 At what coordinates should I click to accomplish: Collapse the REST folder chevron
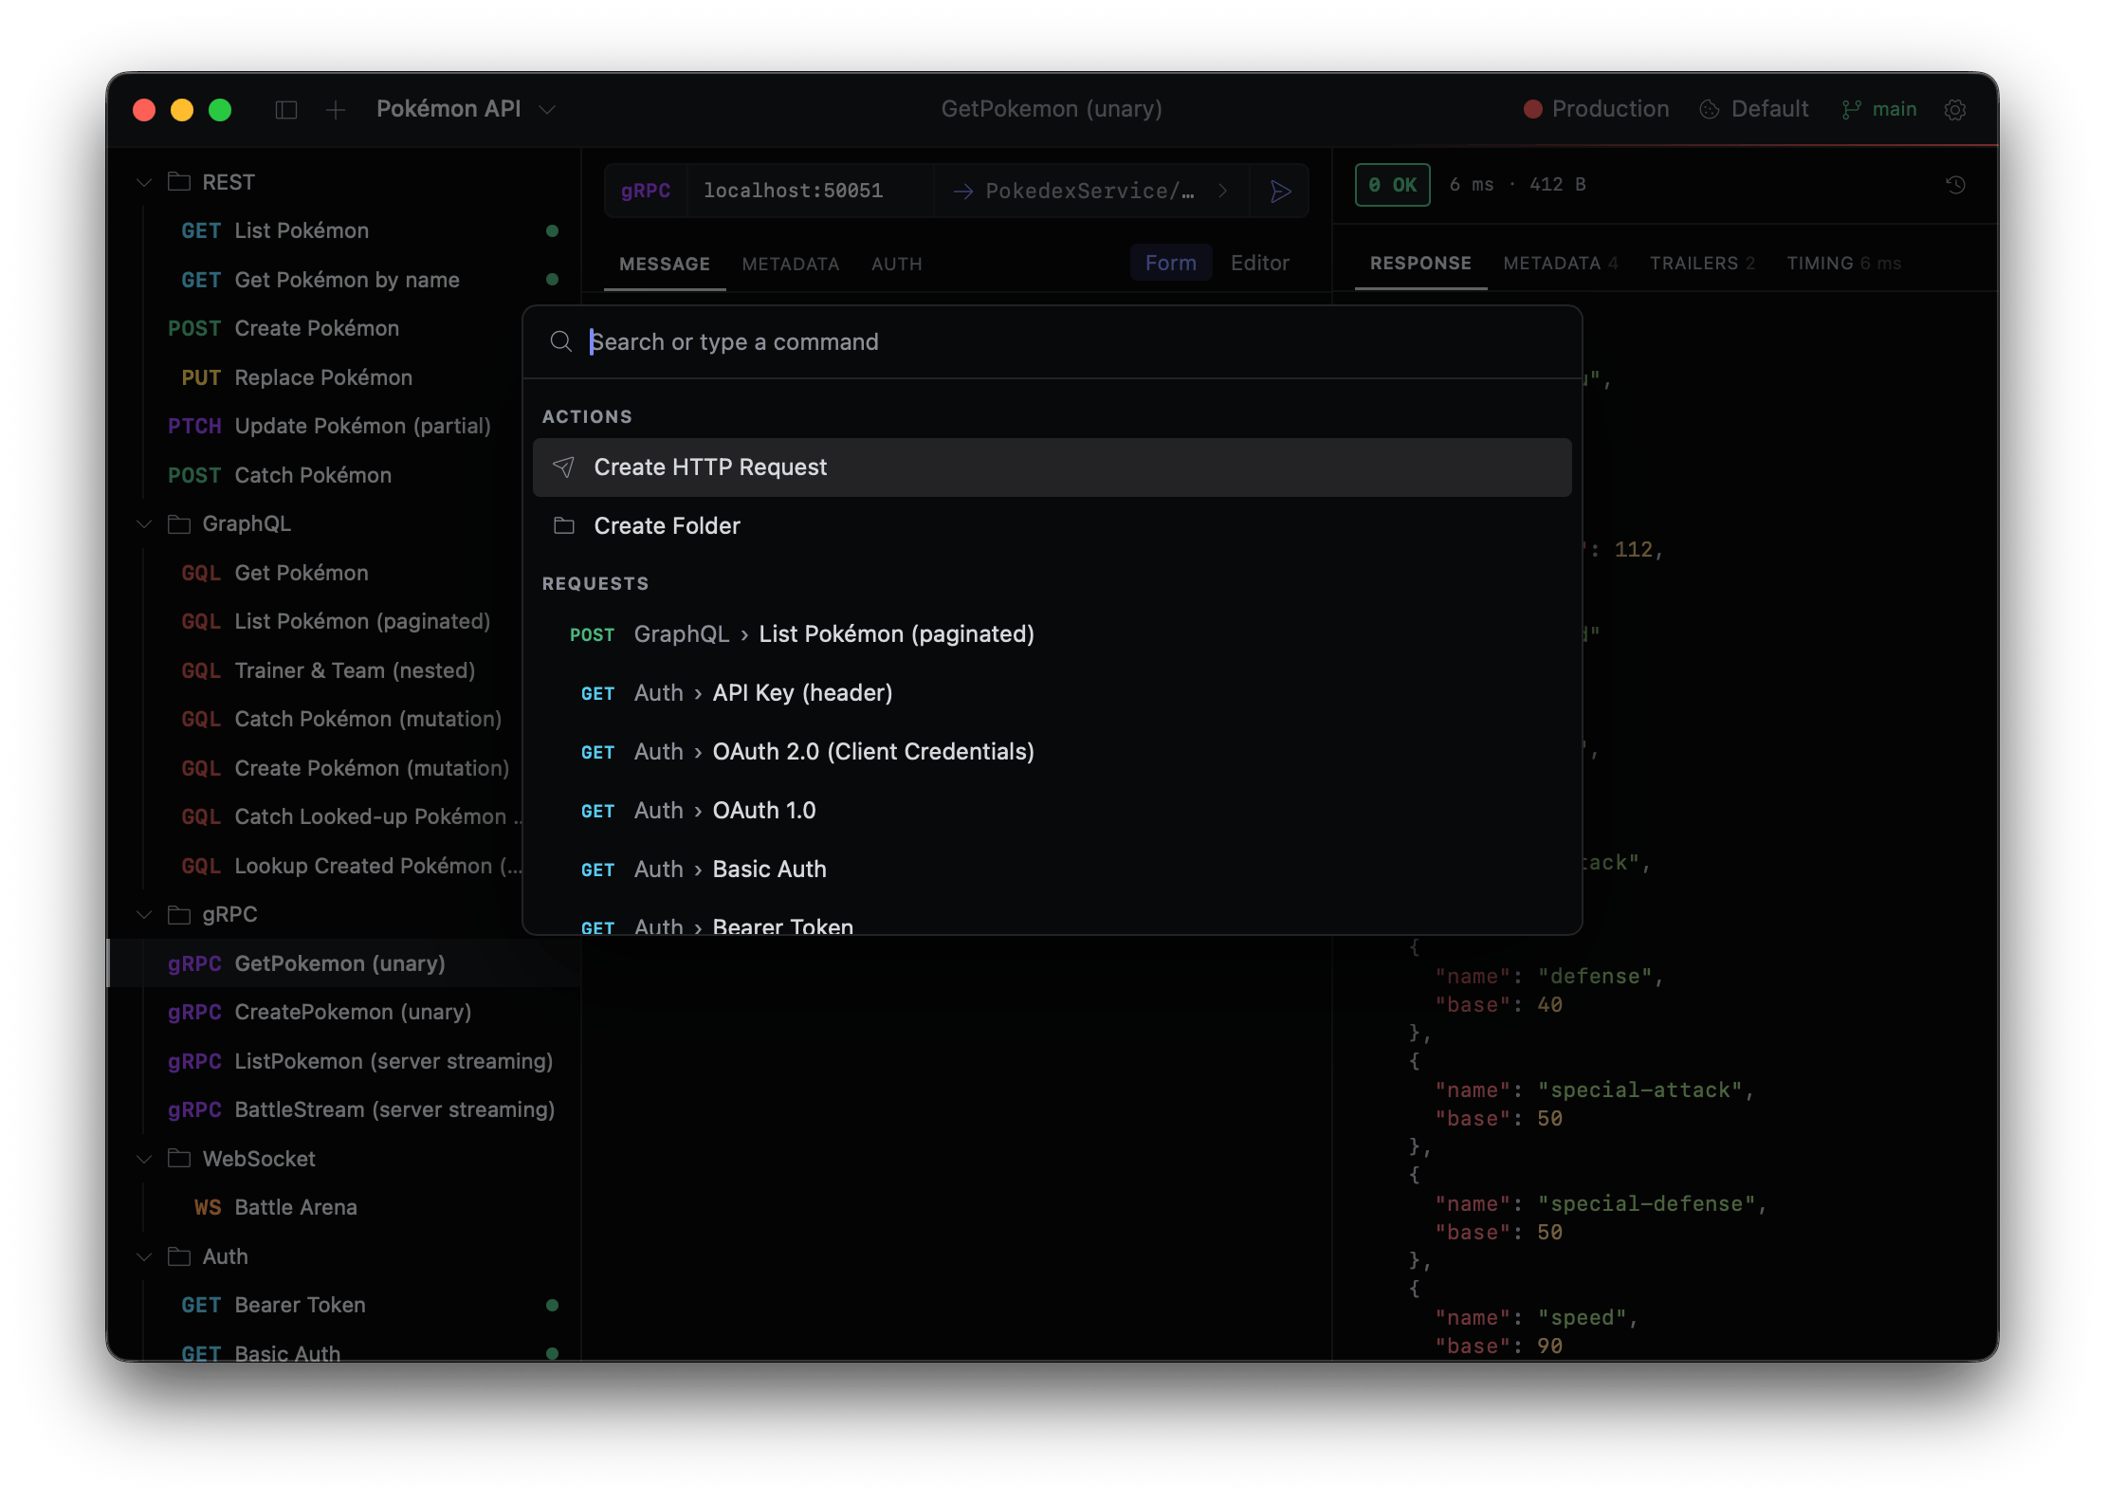coord(144,182)
